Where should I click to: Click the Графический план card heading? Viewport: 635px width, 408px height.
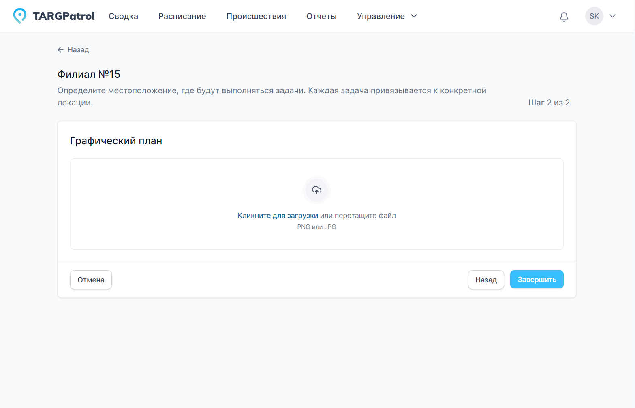(116, 141)
